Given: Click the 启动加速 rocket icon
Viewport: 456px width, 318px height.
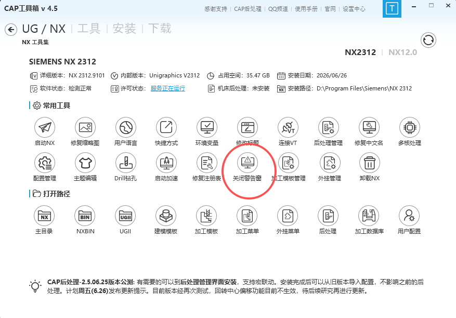Looking at the screenshot, I should point(166,163).
